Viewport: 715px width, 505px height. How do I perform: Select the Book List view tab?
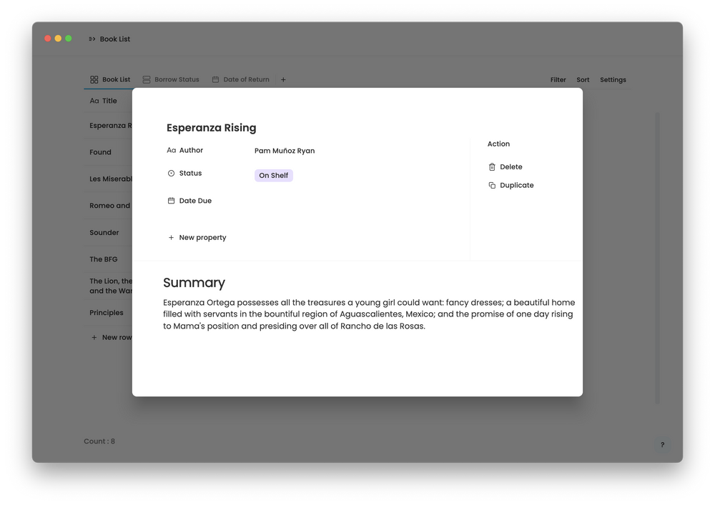click(110, 80)
